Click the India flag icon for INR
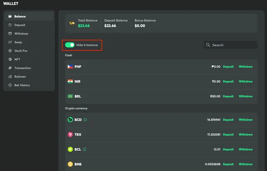This screenshot has height=171, width=267. (x=70, y=81)
